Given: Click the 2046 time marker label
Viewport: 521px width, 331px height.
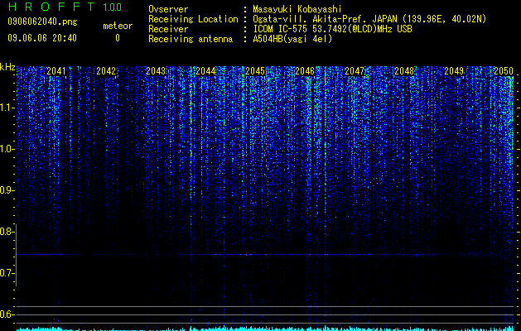Looking at the screenshot, I should pos(305,71).
